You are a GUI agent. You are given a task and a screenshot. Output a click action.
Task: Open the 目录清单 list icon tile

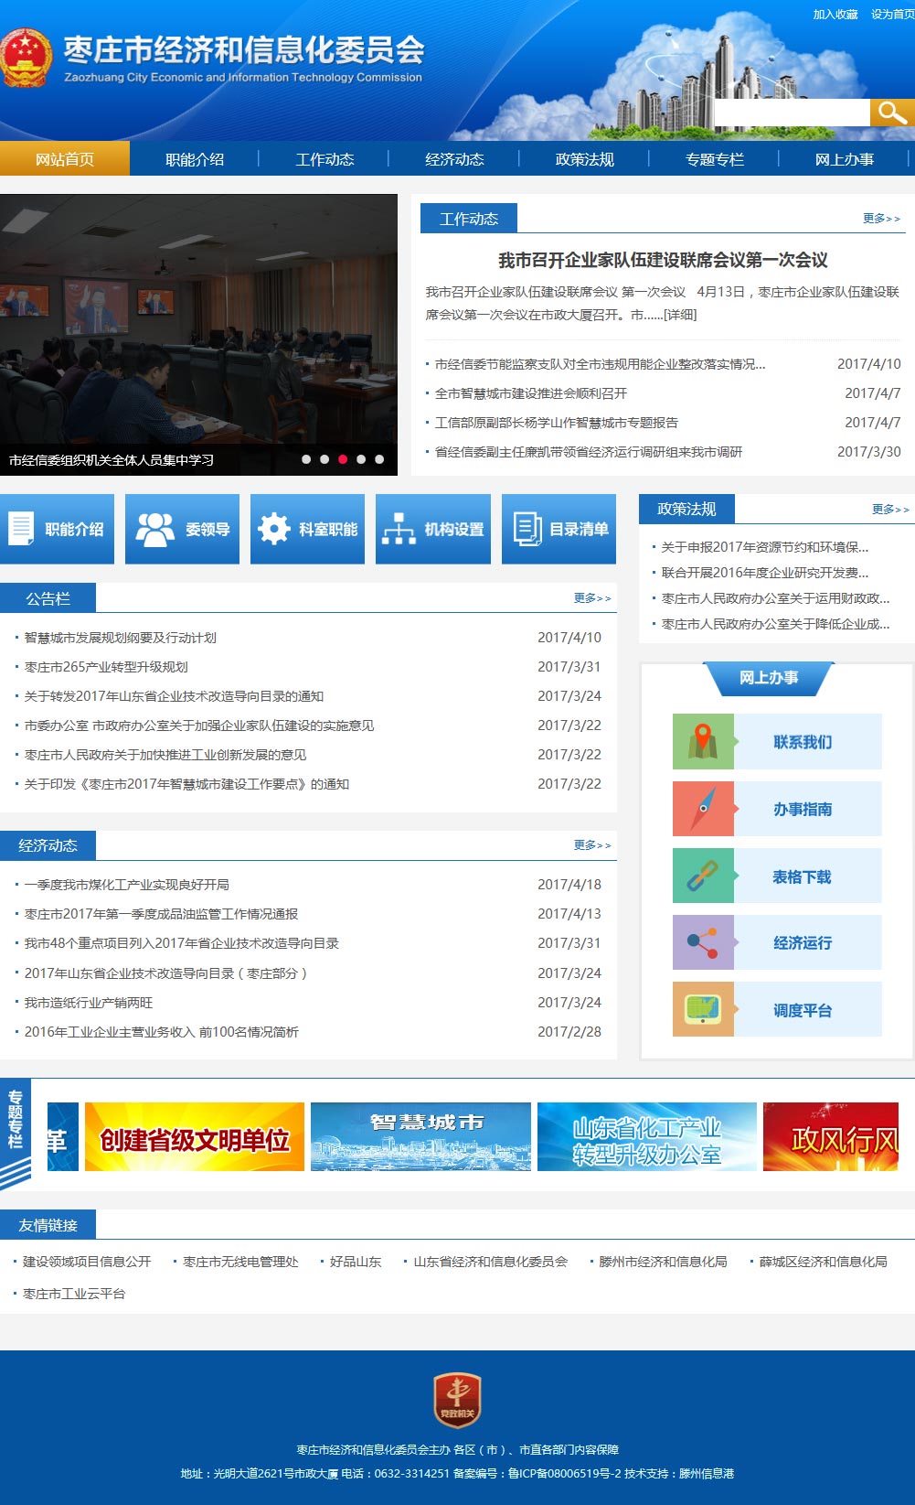pyautogui.click(x=559, y=529)
